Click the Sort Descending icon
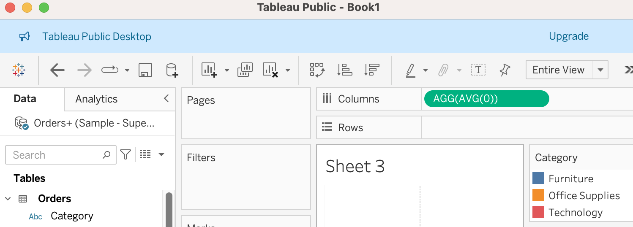The height and width of the screenshot is (227, 633). point(371,70)
